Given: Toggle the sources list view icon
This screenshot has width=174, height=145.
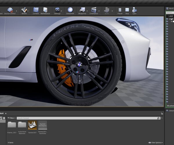Looking at the screenshot, I should (x=4, y=118).
